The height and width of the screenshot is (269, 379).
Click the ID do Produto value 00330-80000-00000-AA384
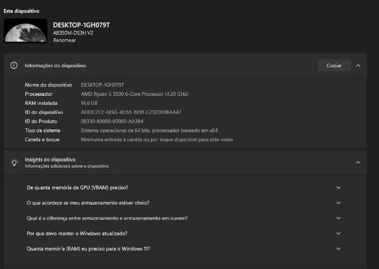point(112,121)
